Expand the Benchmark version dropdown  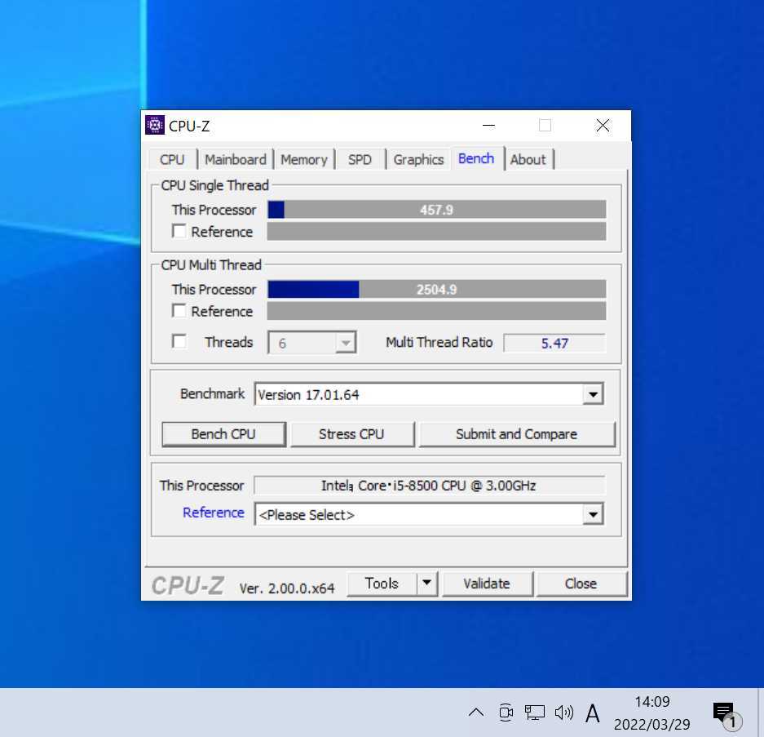[x=593, y=394]
